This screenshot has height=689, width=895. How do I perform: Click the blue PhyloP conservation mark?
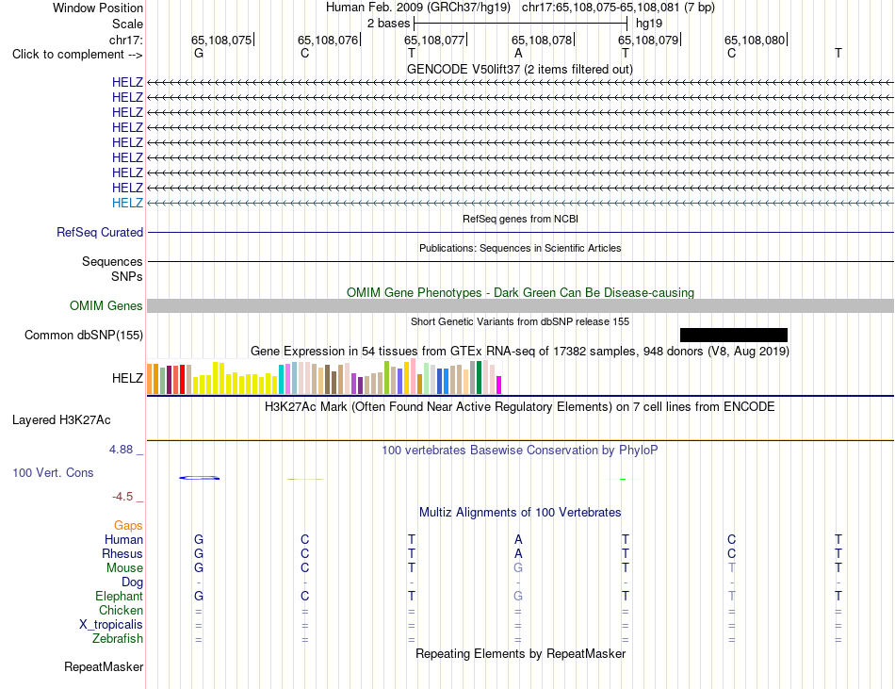199,478
